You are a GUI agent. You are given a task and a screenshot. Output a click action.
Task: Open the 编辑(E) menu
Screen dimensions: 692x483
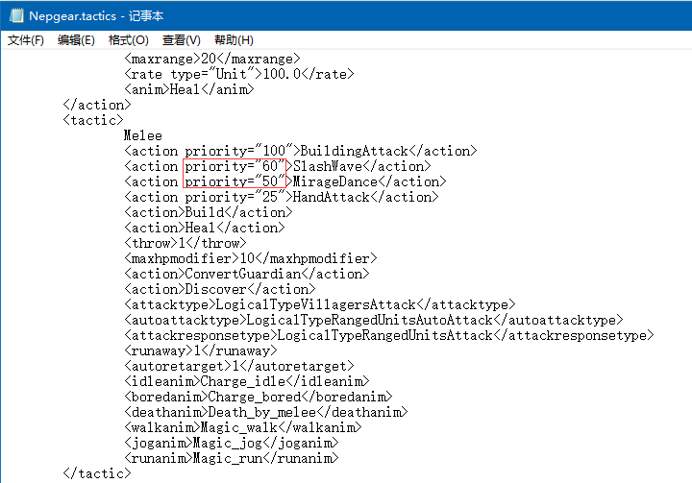tap(76, 40)
